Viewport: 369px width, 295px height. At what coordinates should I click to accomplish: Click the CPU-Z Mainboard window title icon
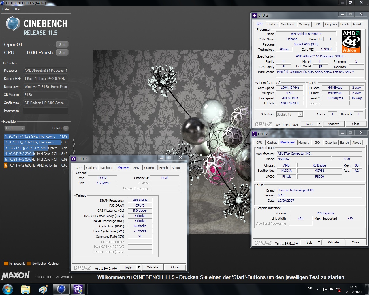coord(254,134)
